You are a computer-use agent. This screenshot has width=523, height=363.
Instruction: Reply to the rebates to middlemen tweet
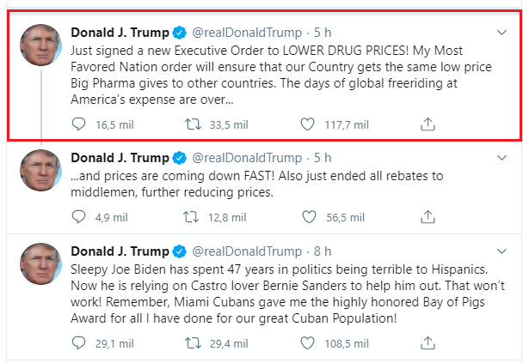80,217
